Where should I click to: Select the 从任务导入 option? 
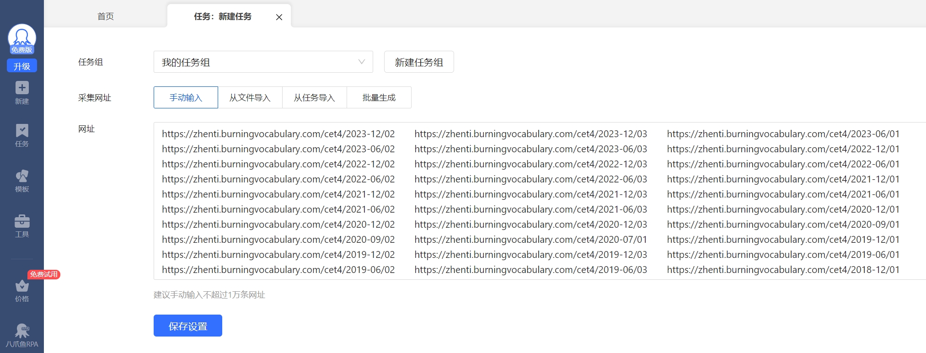point(315,97)
